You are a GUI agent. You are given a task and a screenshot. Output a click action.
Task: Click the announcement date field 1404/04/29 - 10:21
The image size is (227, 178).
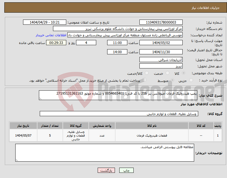click(x=45, y=22)
